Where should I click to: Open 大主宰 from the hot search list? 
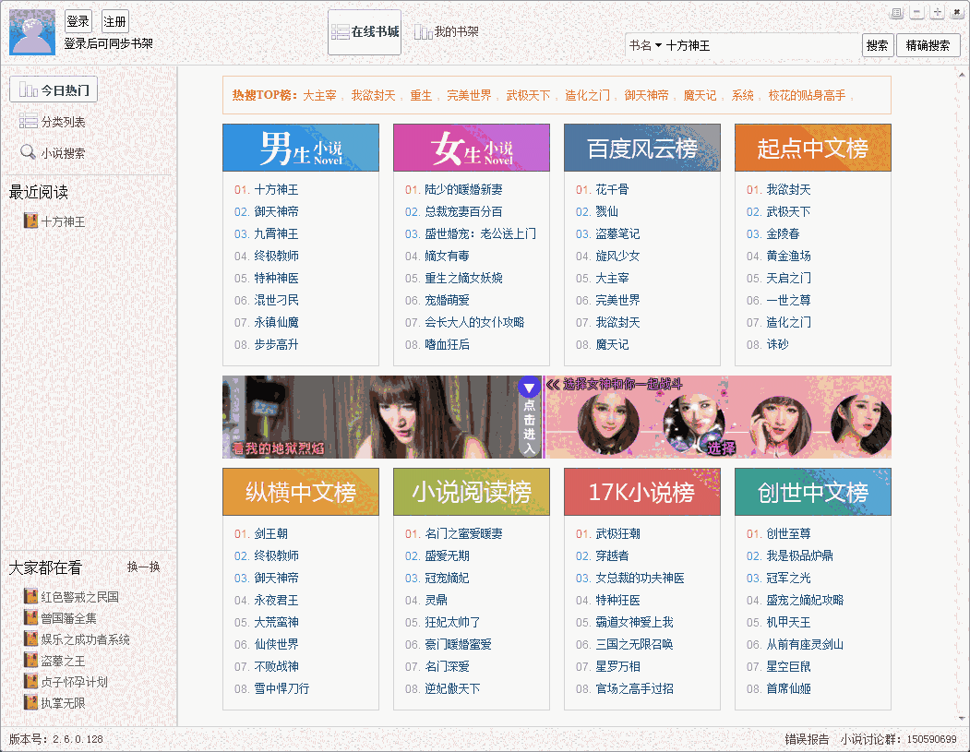319,95
